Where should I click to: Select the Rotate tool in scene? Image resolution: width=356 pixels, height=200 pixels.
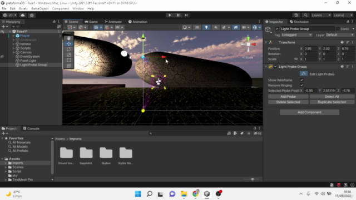(69, 49)
